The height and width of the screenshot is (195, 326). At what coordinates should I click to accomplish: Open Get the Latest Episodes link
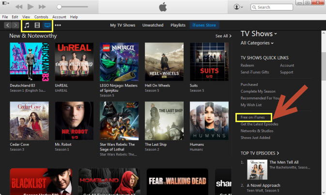click(x=259, y=124)
